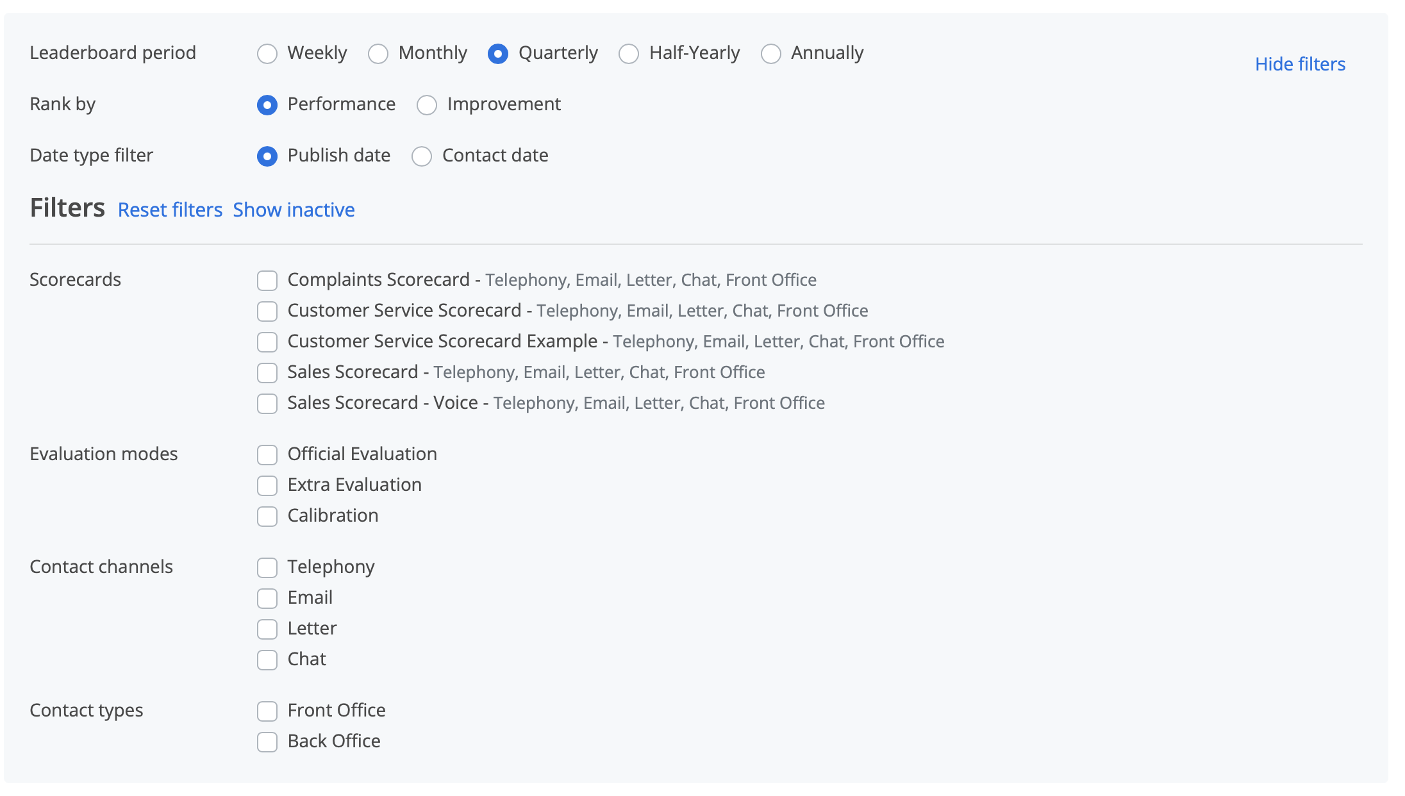Filter by Telephony contact channel

pyautogui.click(x=267, y=568)
